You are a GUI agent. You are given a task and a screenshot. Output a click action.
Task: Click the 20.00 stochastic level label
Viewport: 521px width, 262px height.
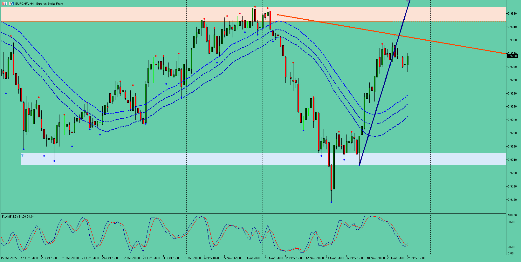511,247
